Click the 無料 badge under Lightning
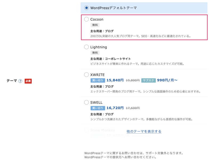Viewport: 213px width, 162px height. click(x=95, y=53)
